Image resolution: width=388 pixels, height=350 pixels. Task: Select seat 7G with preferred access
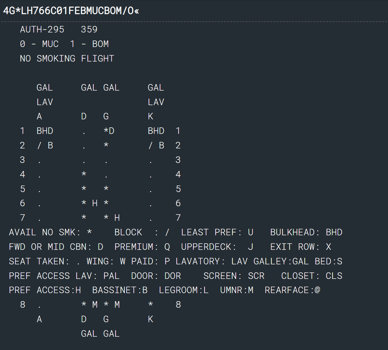(112, 218)
